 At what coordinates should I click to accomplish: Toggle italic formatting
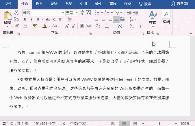31,19
